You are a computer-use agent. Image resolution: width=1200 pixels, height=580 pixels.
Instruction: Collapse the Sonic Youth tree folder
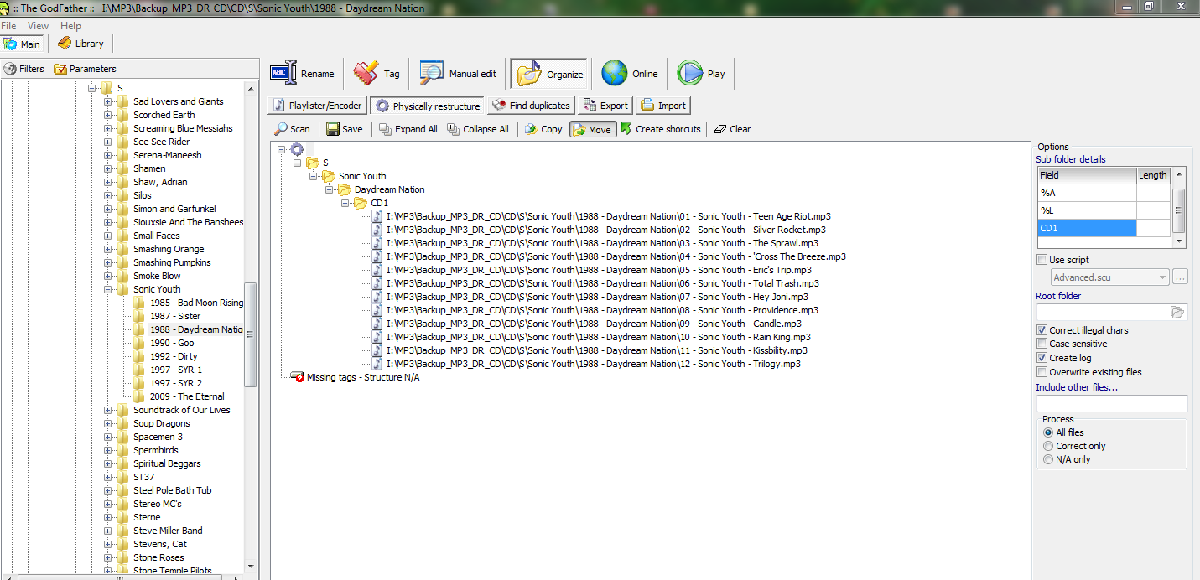click(x=108, y=289)
